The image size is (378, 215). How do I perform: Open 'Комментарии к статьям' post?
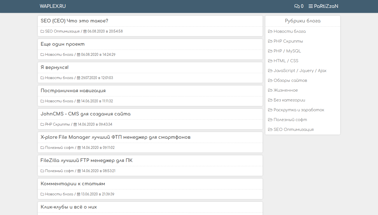(73, 184)
